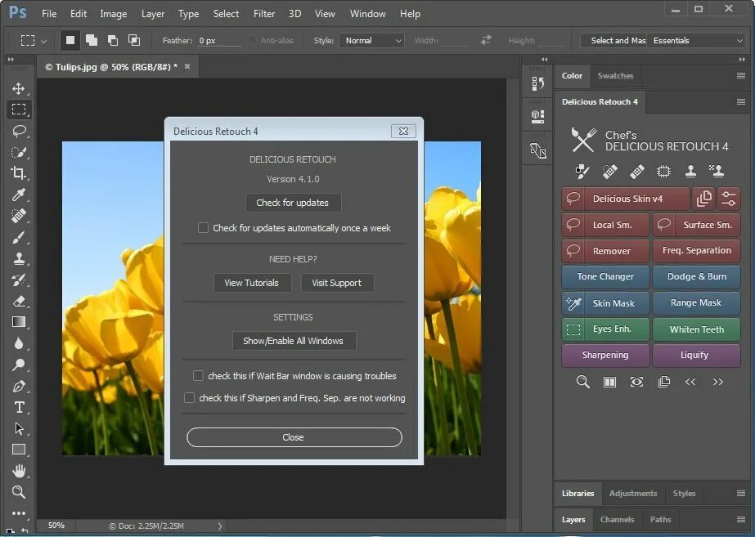Screen dimensions: 755x537
Task: Expand the left toolbar double arrows
Action: coord(11,59)
